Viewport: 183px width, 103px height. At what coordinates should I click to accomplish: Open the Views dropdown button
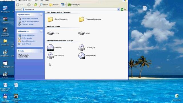[63, 5]
